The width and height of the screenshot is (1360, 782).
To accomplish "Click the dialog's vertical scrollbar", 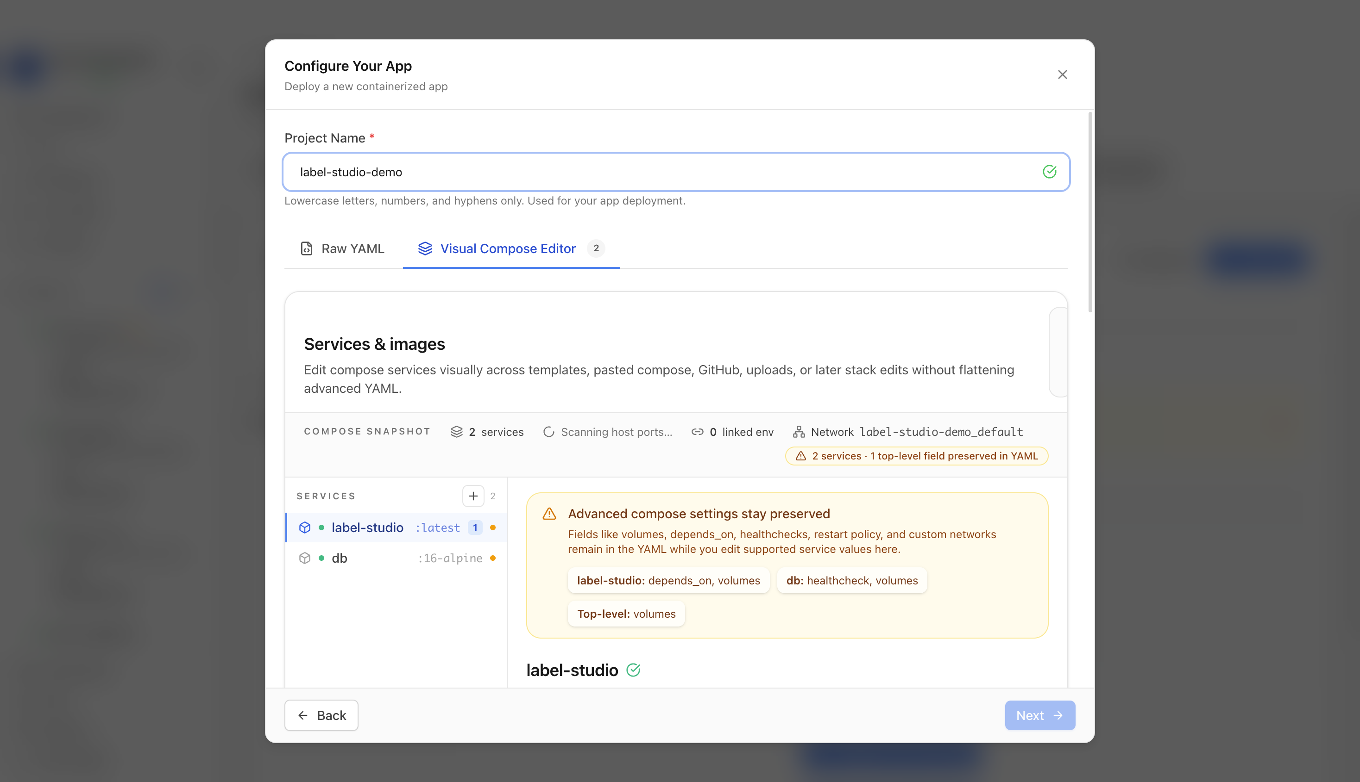I will tap(1089, 212).
